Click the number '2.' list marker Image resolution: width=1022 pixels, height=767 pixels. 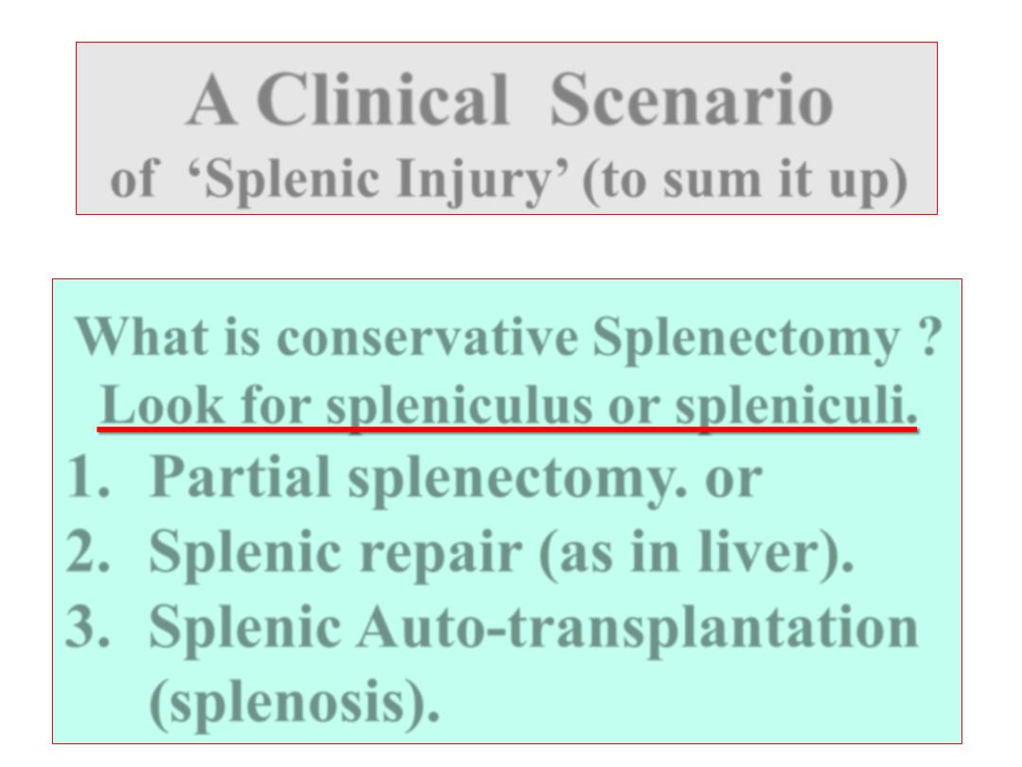[88, 552]
